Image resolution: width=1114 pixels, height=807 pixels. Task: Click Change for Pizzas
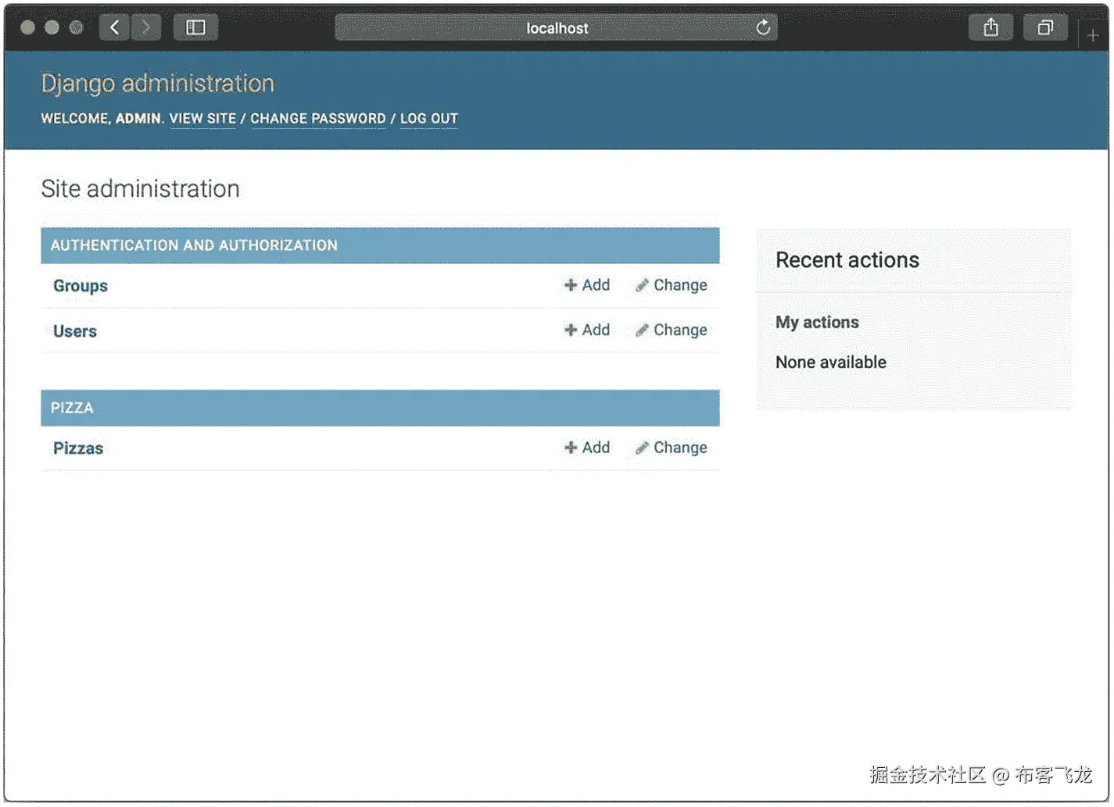[672, 448]
